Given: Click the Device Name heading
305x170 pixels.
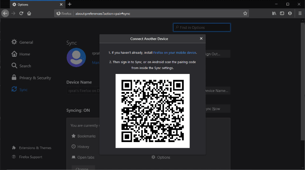Looking at the screenshot, I should [x=79, y=82].
